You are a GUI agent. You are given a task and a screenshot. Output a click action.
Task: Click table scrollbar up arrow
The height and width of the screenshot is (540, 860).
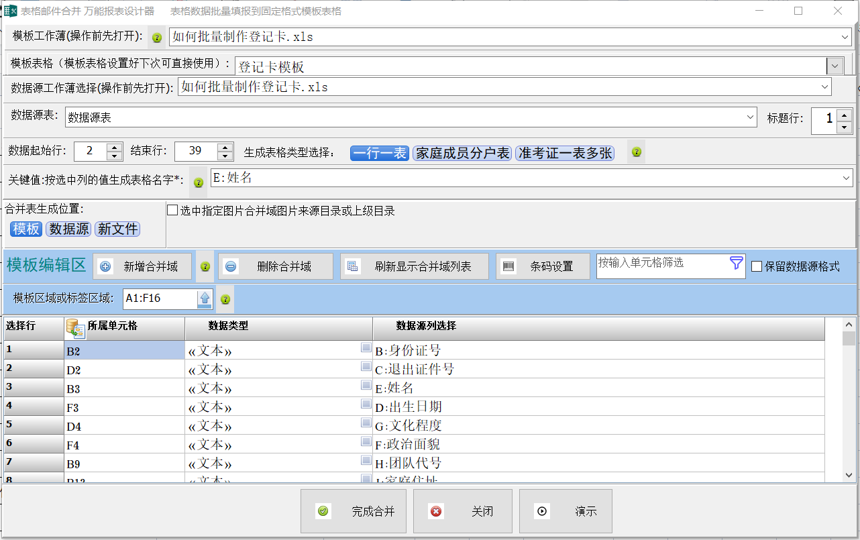pos(849,325)
